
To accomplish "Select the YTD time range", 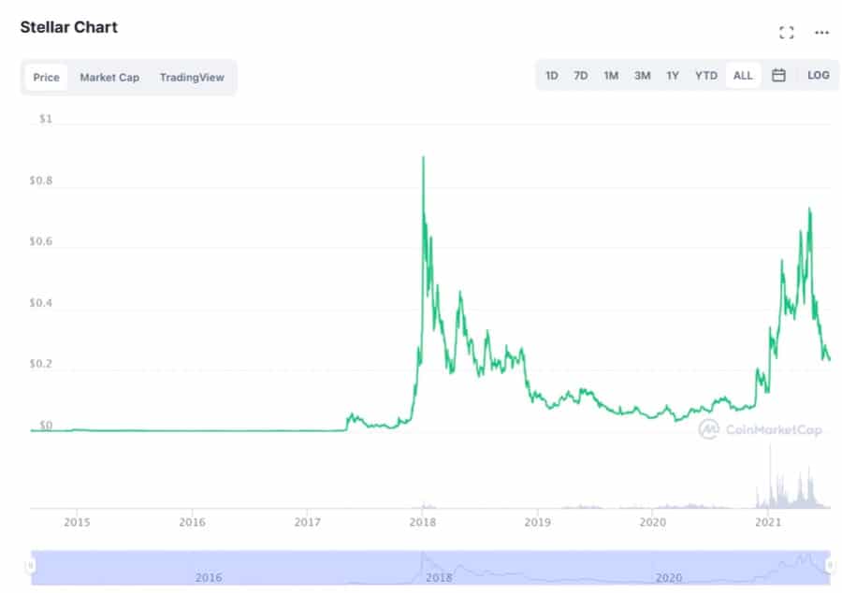I will (705, 76).
